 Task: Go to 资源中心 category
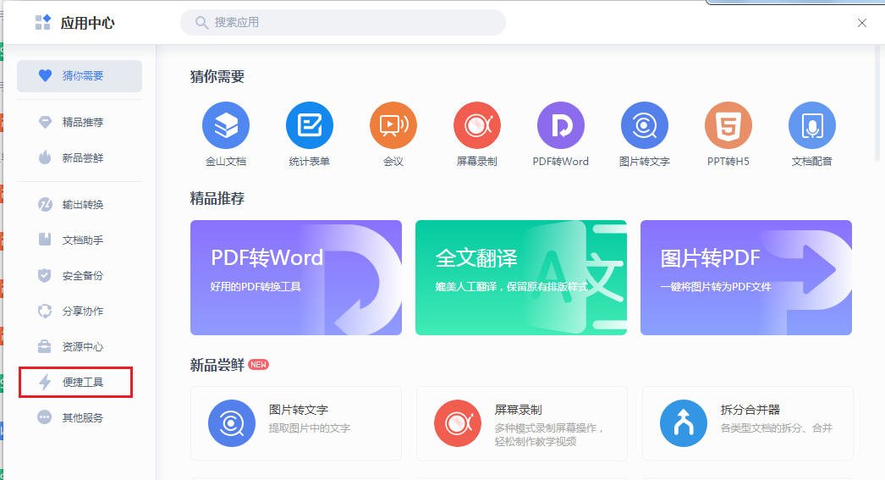[80, 347]
